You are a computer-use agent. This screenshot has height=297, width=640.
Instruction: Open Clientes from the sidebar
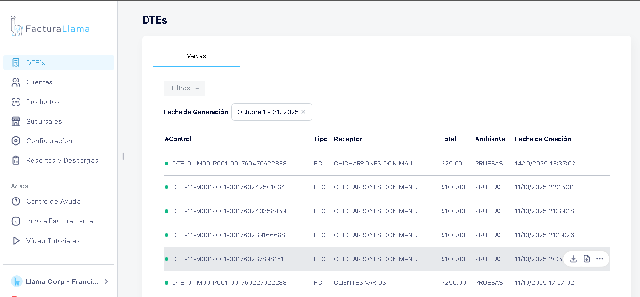39,82
